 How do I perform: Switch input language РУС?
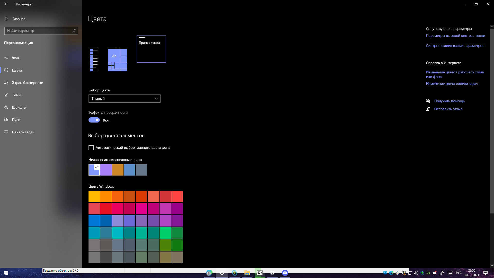[459, 273]
